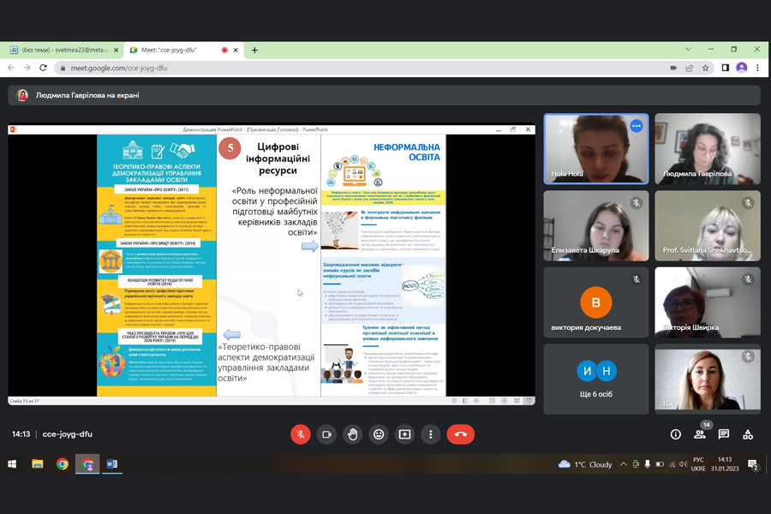Bookmark this page with star icon
Image resolution: width=771 pixels, height=514 pixels.
click(x=706, y=68)
